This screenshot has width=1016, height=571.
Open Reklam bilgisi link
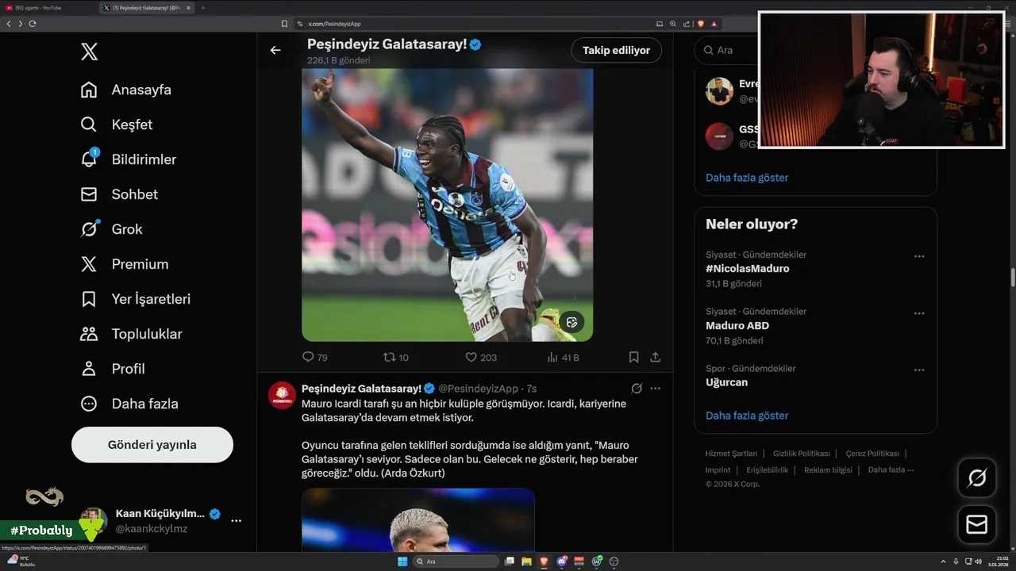pyautogui.click(x=828, y=470)
